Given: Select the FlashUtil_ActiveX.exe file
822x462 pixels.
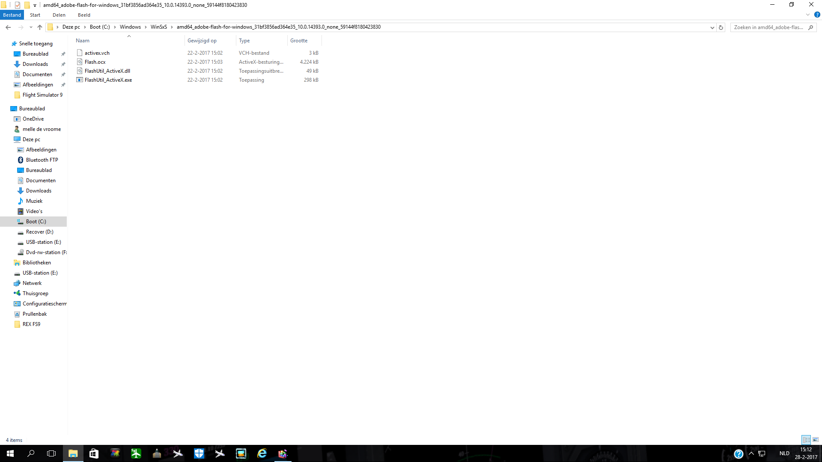Looking at the screenshot, I should (108, 80).
